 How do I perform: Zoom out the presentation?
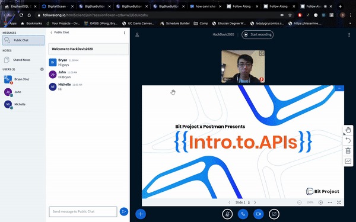[x=299, y=202]
